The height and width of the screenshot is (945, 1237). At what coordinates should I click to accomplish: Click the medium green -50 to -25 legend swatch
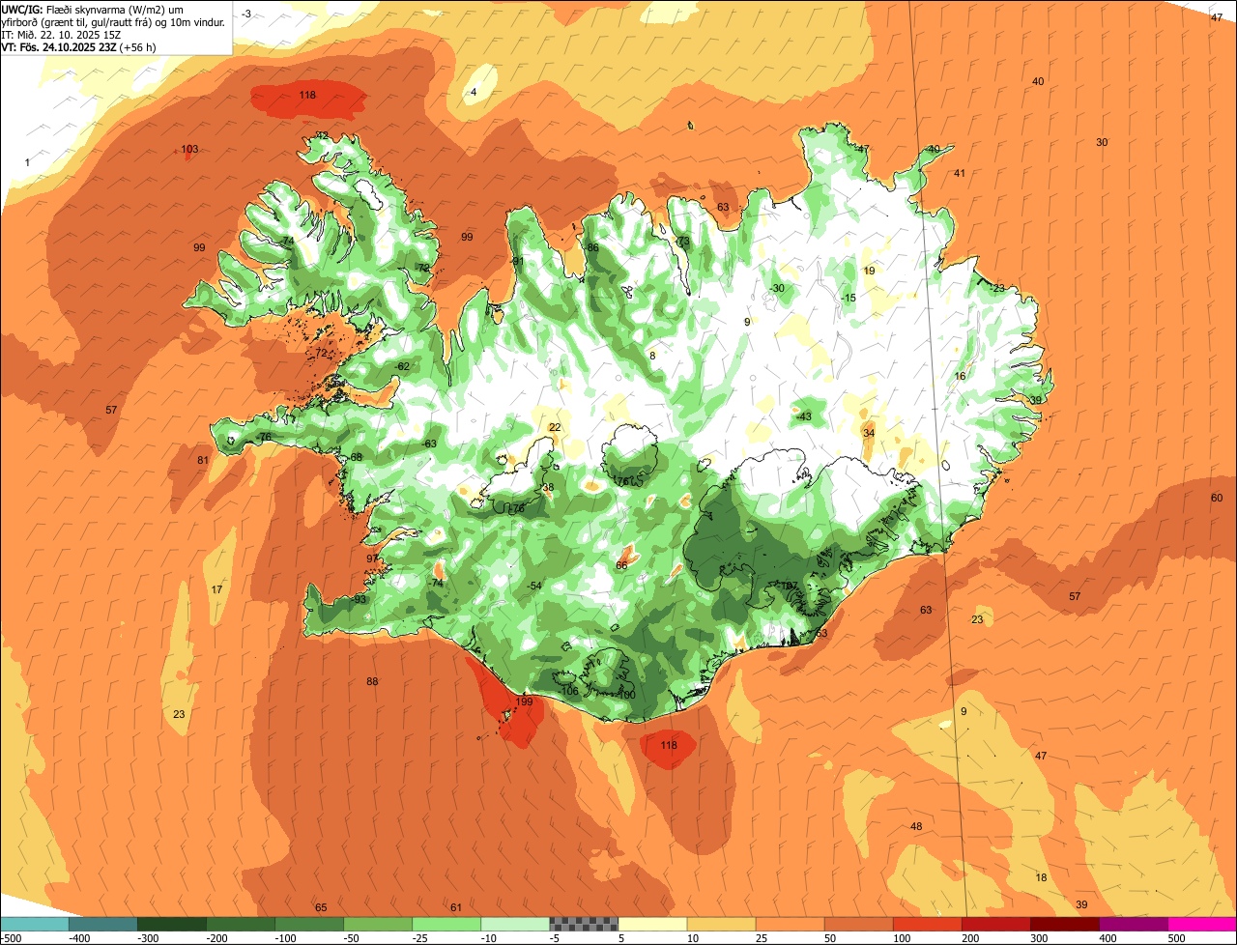377,924
